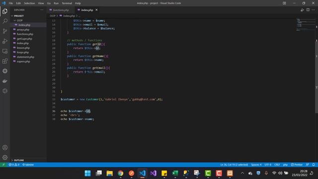Image resolution: width=318 pixels, height=179 pixels.
Task: Open the Help menu
Action: point(78,3)
